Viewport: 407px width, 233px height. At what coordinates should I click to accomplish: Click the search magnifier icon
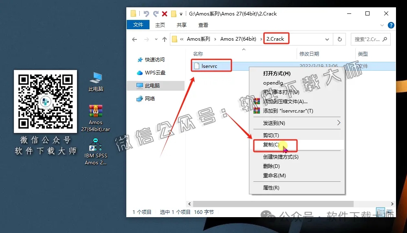click(385, 39)
